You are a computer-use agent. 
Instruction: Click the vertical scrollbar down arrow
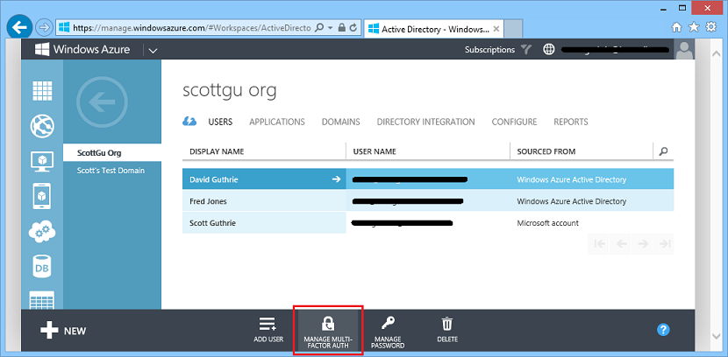pos(716,334)
